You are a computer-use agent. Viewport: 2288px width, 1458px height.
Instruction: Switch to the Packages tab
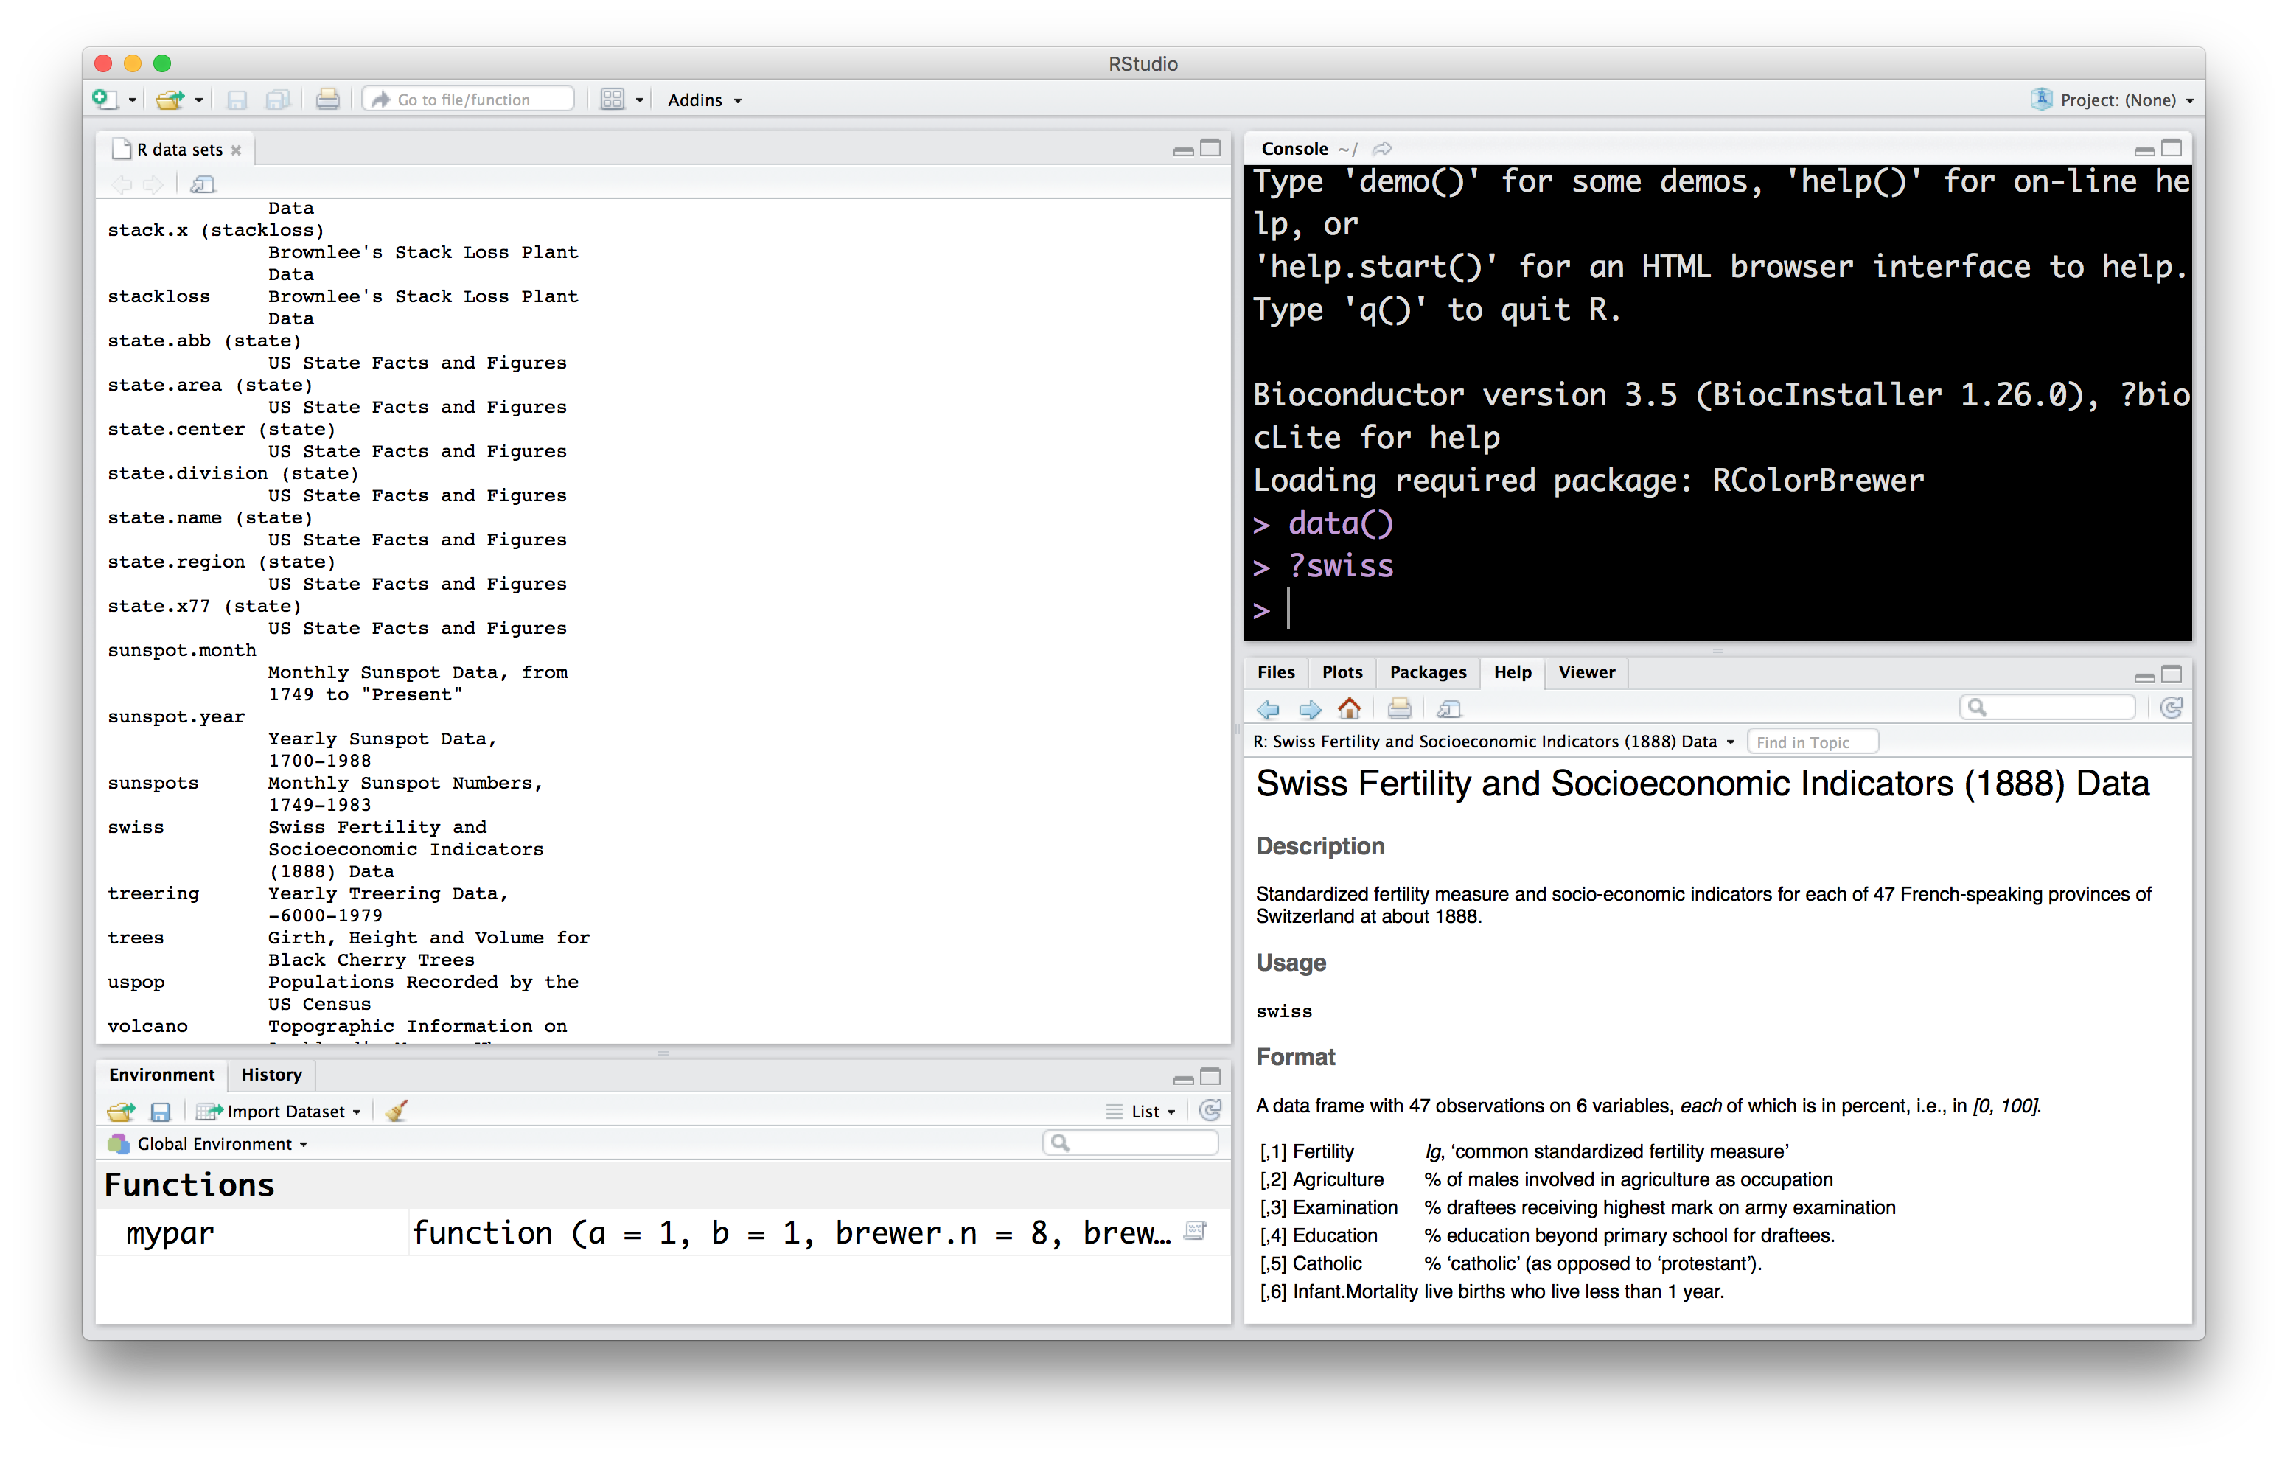click(x=1427, y=673)
